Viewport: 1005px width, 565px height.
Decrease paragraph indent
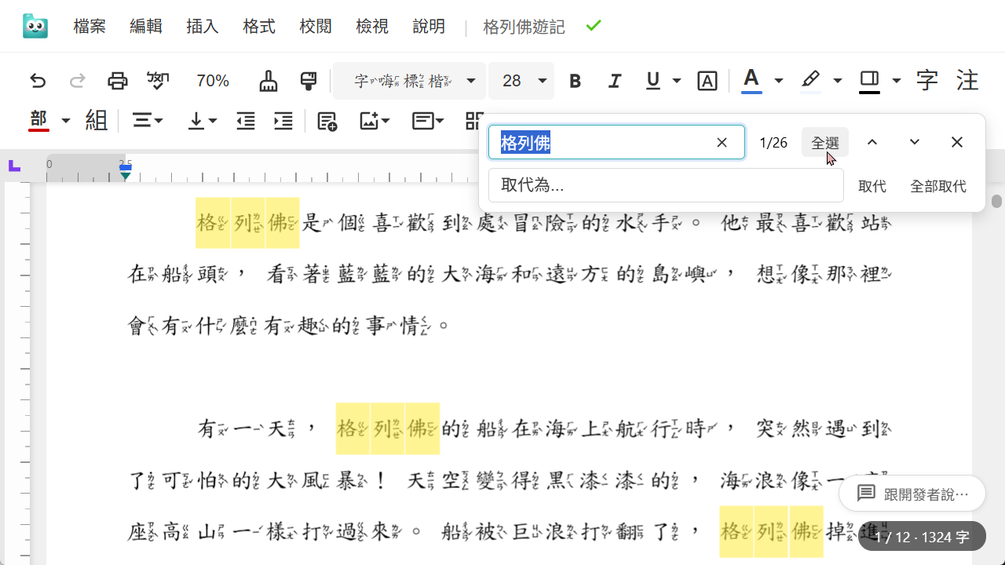[246, 121]
